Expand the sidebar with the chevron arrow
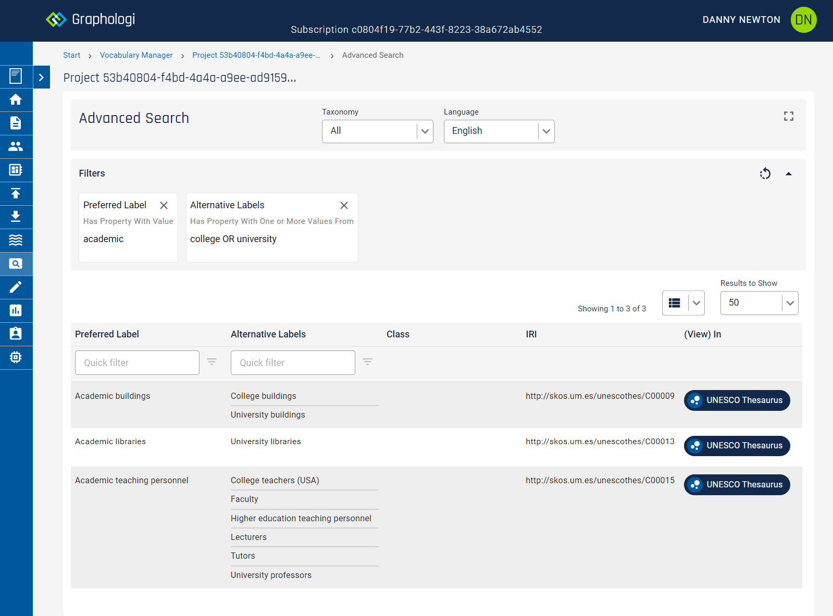The image size is (833, 616). pos(41,77)
